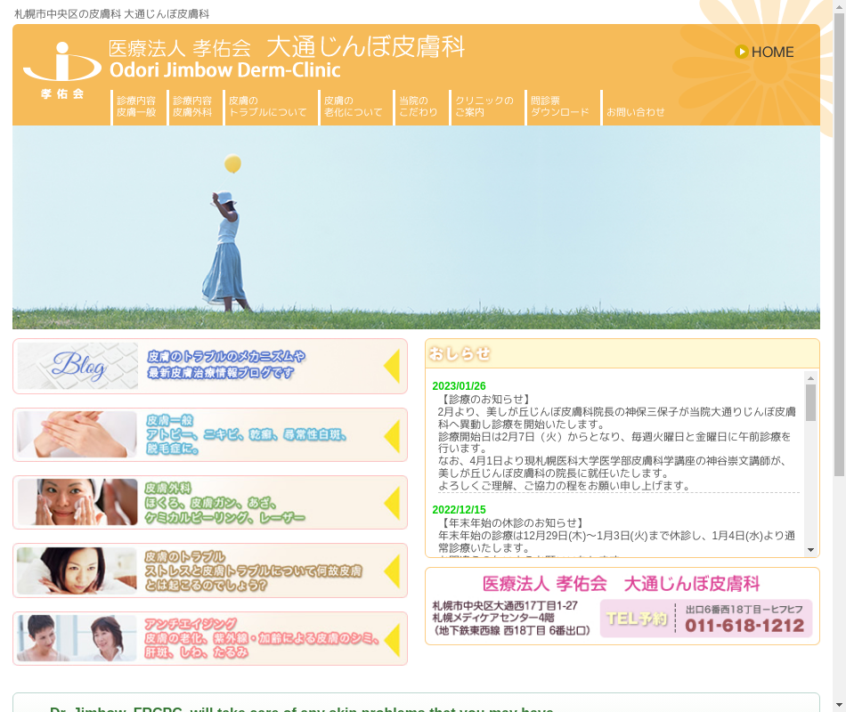The image size is (846, 712).
Task: Click the yellow arrow on Blog banner
Action: click(391, 367)
